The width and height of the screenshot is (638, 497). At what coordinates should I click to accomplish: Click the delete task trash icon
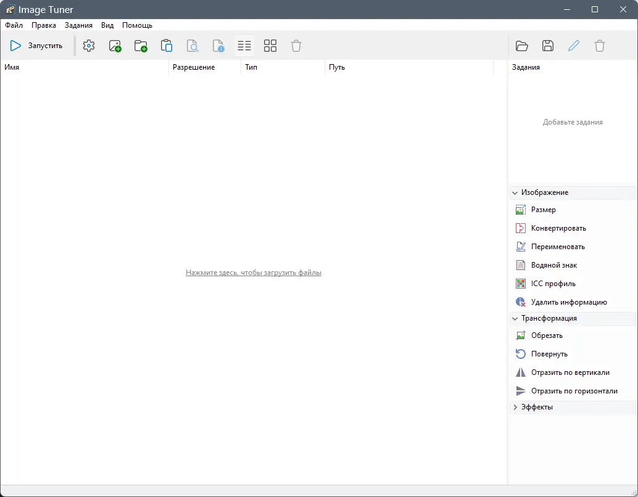tap(600, 46)
